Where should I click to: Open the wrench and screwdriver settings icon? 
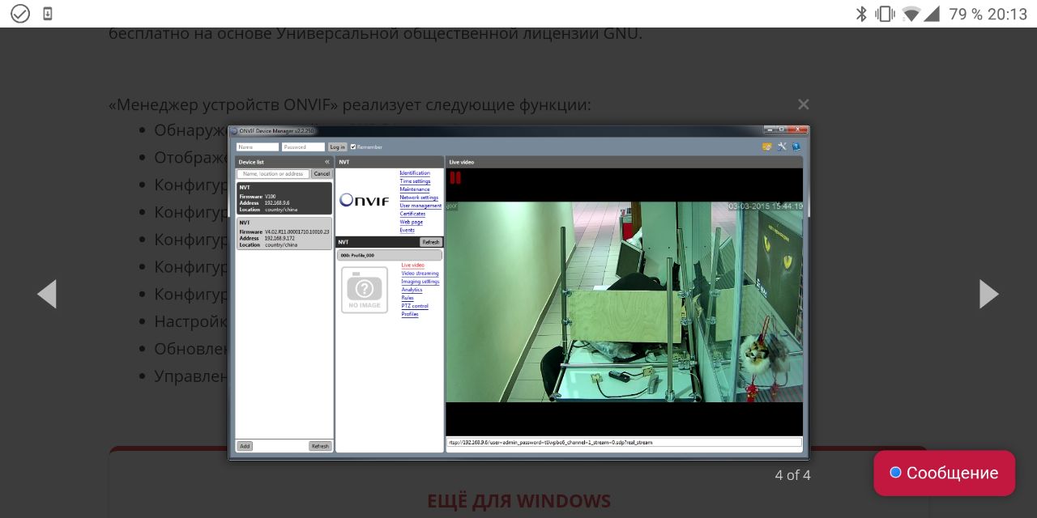(782, 146)
